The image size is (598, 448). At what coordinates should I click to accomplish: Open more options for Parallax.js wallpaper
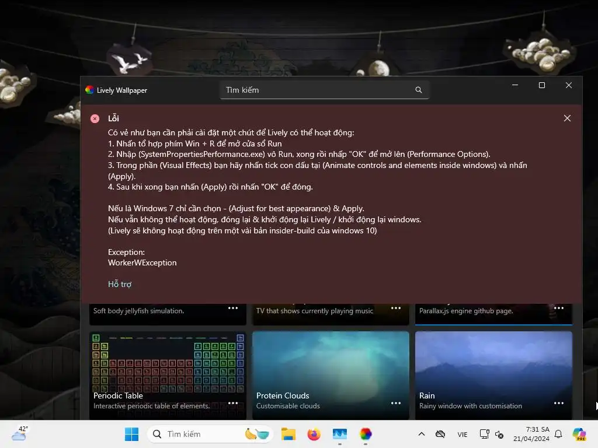[x=559, y=308]
